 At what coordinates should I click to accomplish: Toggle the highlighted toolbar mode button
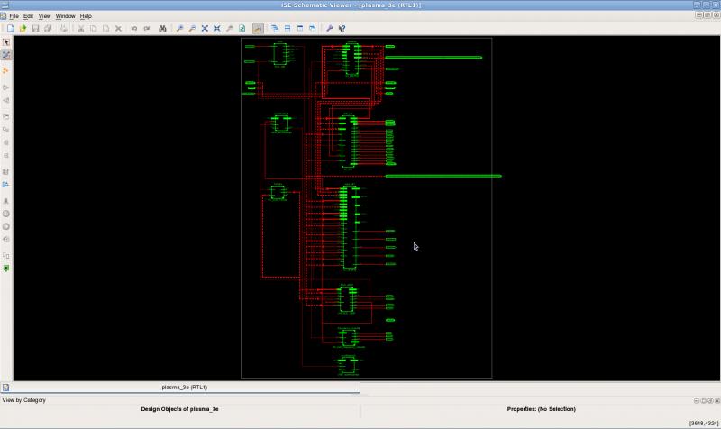click(259, 29)
